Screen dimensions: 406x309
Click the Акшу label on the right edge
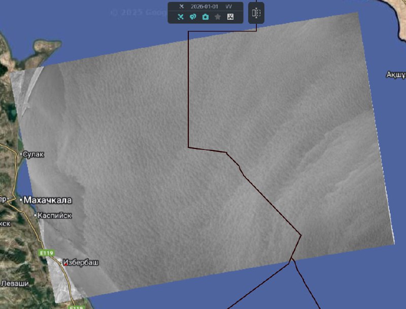(x=396, y=74)
